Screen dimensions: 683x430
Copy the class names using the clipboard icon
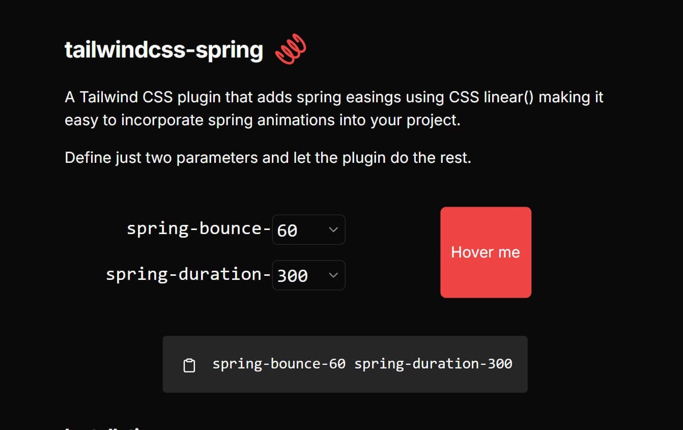pyautogui.click(x=190, y=364)
